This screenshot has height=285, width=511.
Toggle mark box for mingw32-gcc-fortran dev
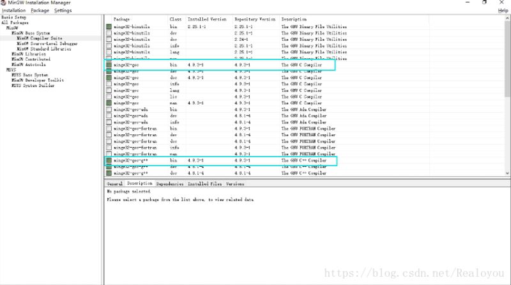point(109,135)
